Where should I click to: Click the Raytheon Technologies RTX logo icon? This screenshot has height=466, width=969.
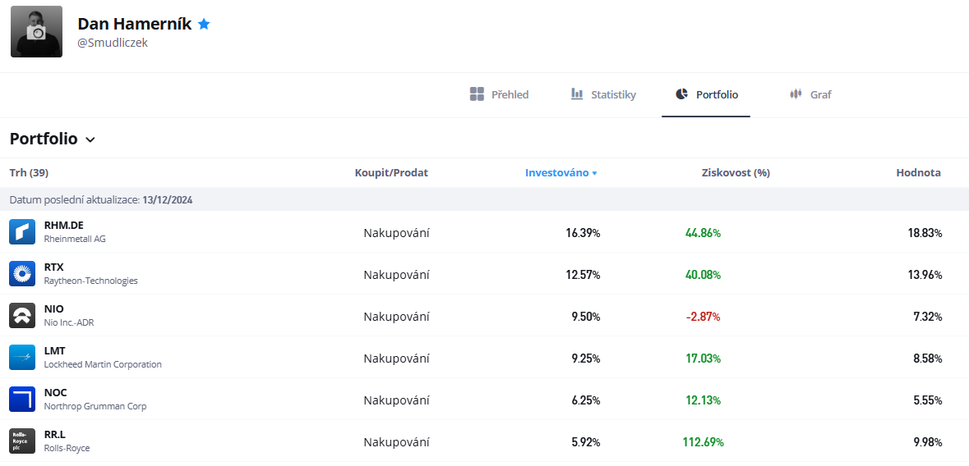coord(22,273)
